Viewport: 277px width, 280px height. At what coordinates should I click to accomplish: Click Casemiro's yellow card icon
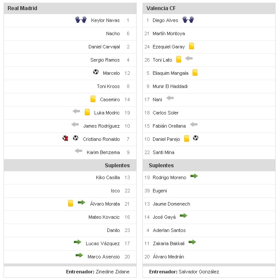[93, 99]
